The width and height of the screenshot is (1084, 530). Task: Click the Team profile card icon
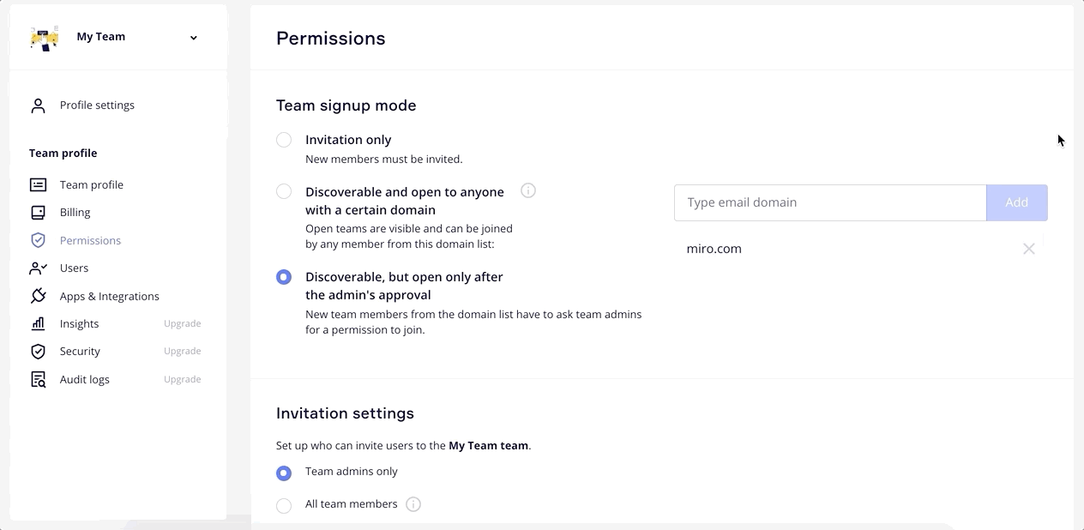tap(38, 185)
